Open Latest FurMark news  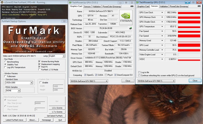tap(15, 120)
